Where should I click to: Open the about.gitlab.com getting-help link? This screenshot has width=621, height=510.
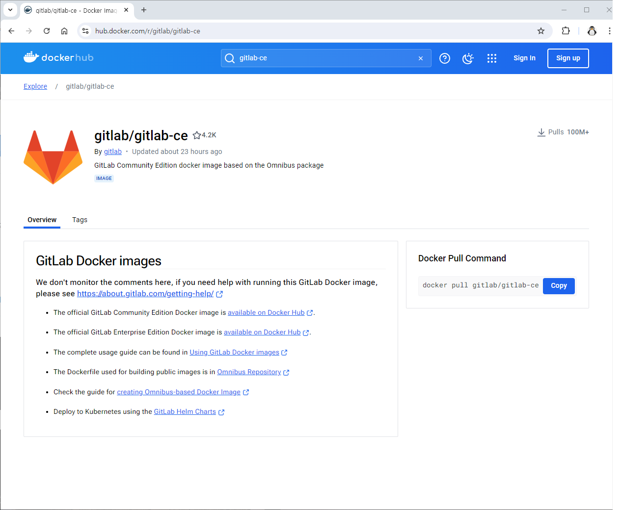click(x=145, y=294)
